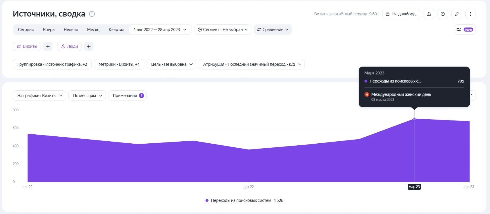
Task: Click the мар 23 axis label
Action: point(414,187)
